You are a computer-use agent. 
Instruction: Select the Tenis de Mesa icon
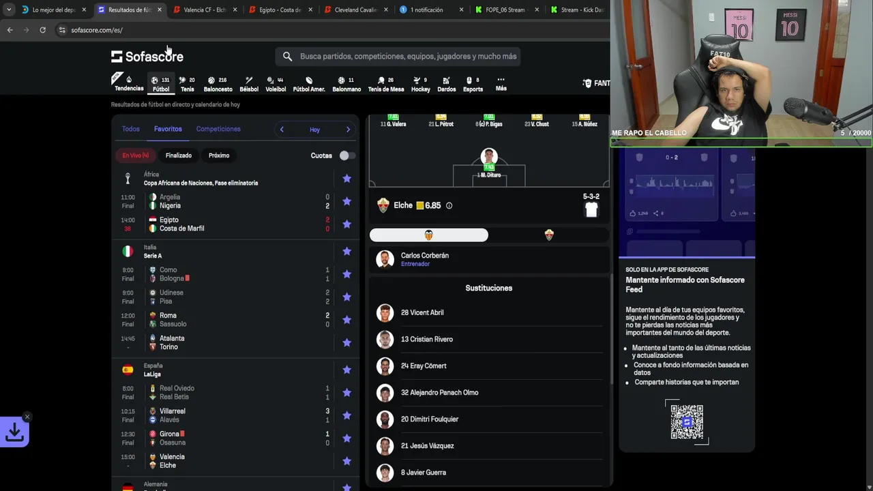click(x=386, y=84)
